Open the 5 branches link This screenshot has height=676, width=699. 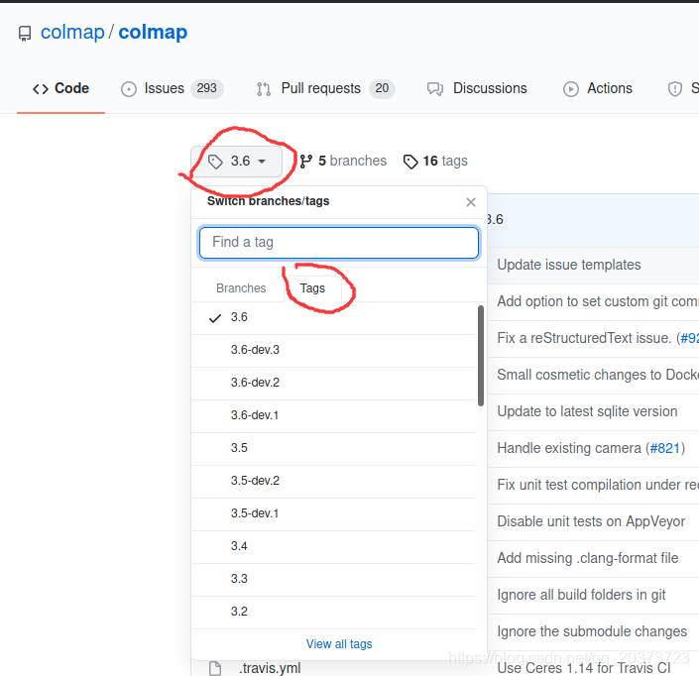pyautogui.click(x=343, y=161)
